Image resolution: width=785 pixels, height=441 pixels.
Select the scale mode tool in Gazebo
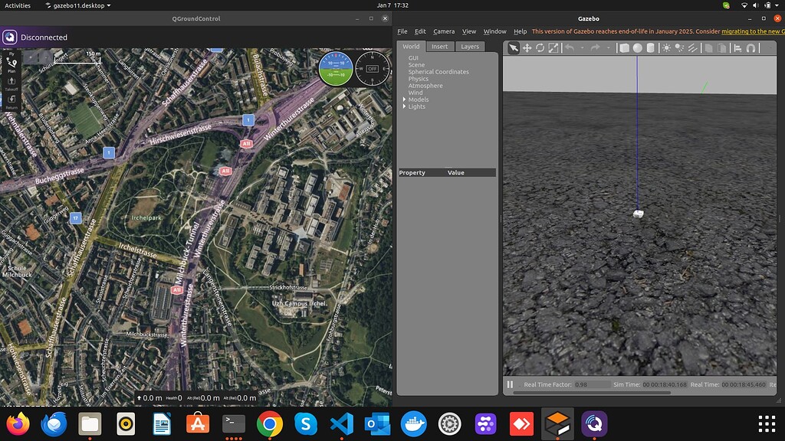pos(552,48)
